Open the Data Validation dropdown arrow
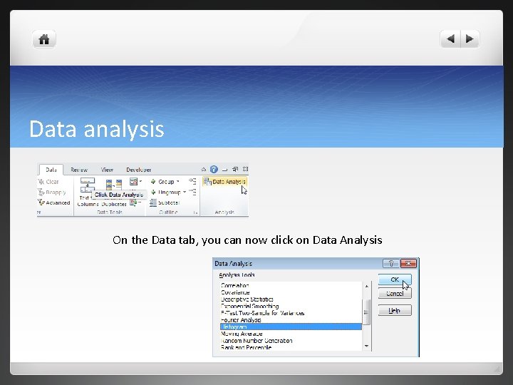This screenshot has width=513, height=385. (x=140, y=181)
